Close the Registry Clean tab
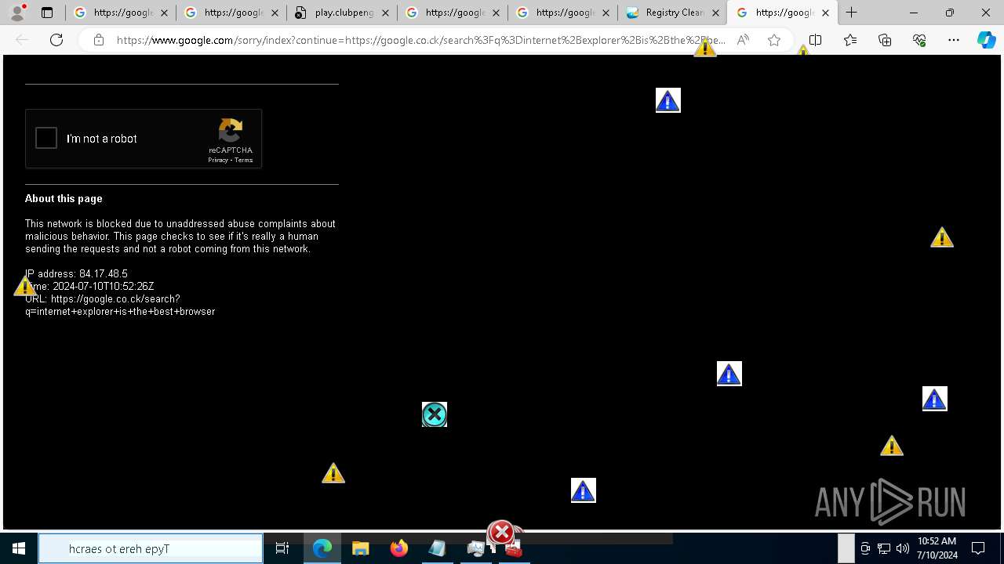This screenshot has height=564, width=1004. click(x=715, y=13)
